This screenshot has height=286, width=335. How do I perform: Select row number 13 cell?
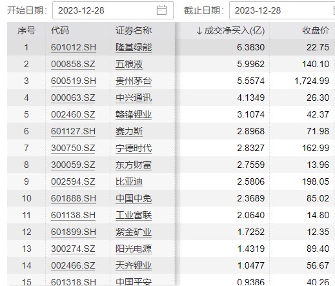pos(26,249)
